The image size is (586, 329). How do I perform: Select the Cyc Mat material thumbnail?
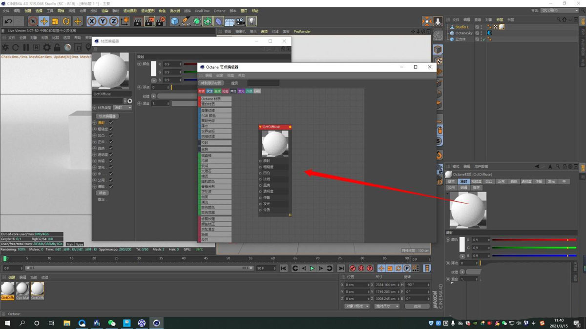point(22,291)
